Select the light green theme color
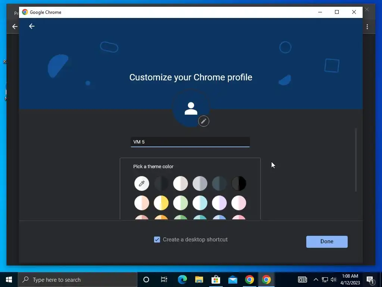 [181, 203]
